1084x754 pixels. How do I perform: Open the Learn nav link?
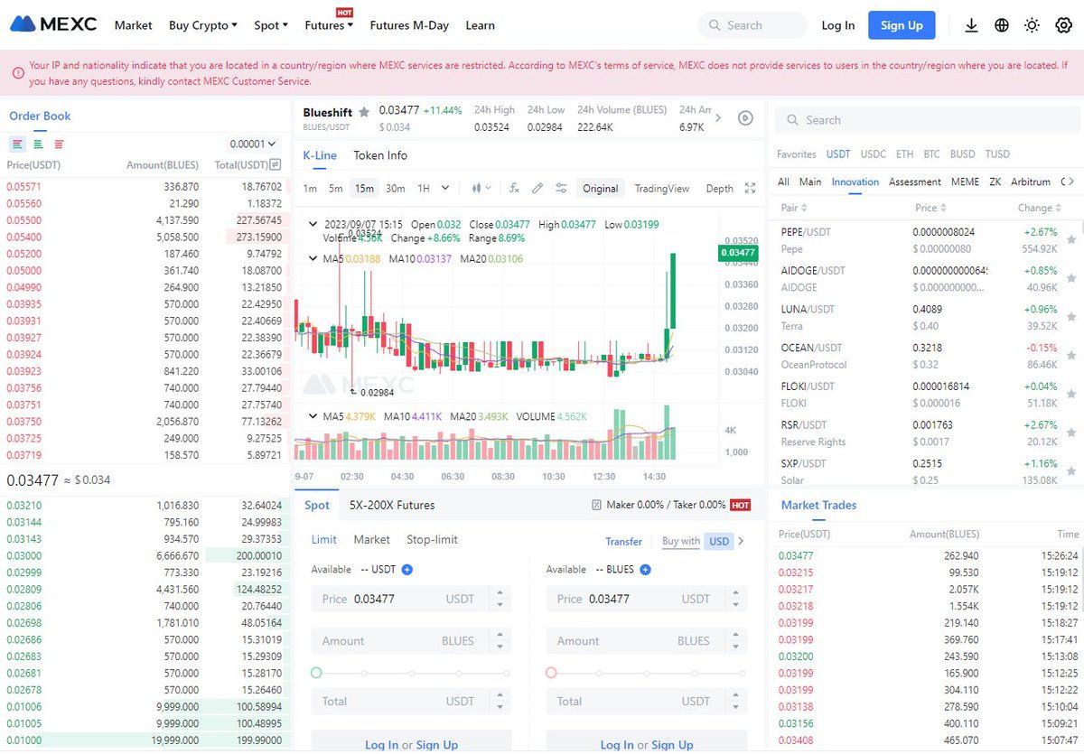pos(480,25)
